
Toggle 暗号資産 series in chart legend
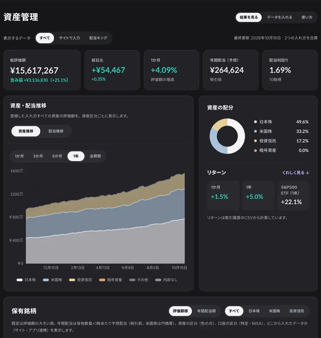(x=111, y=280)
